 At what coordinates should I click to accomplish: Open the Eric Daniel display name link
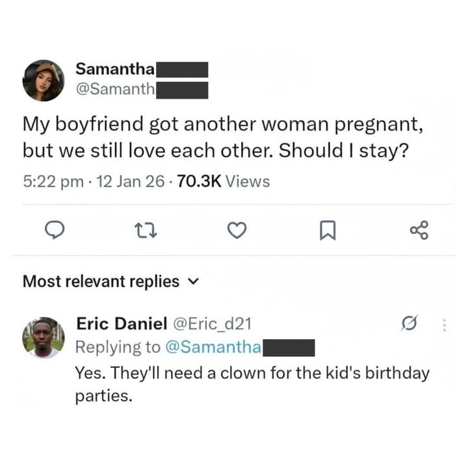tap(122, 323)
